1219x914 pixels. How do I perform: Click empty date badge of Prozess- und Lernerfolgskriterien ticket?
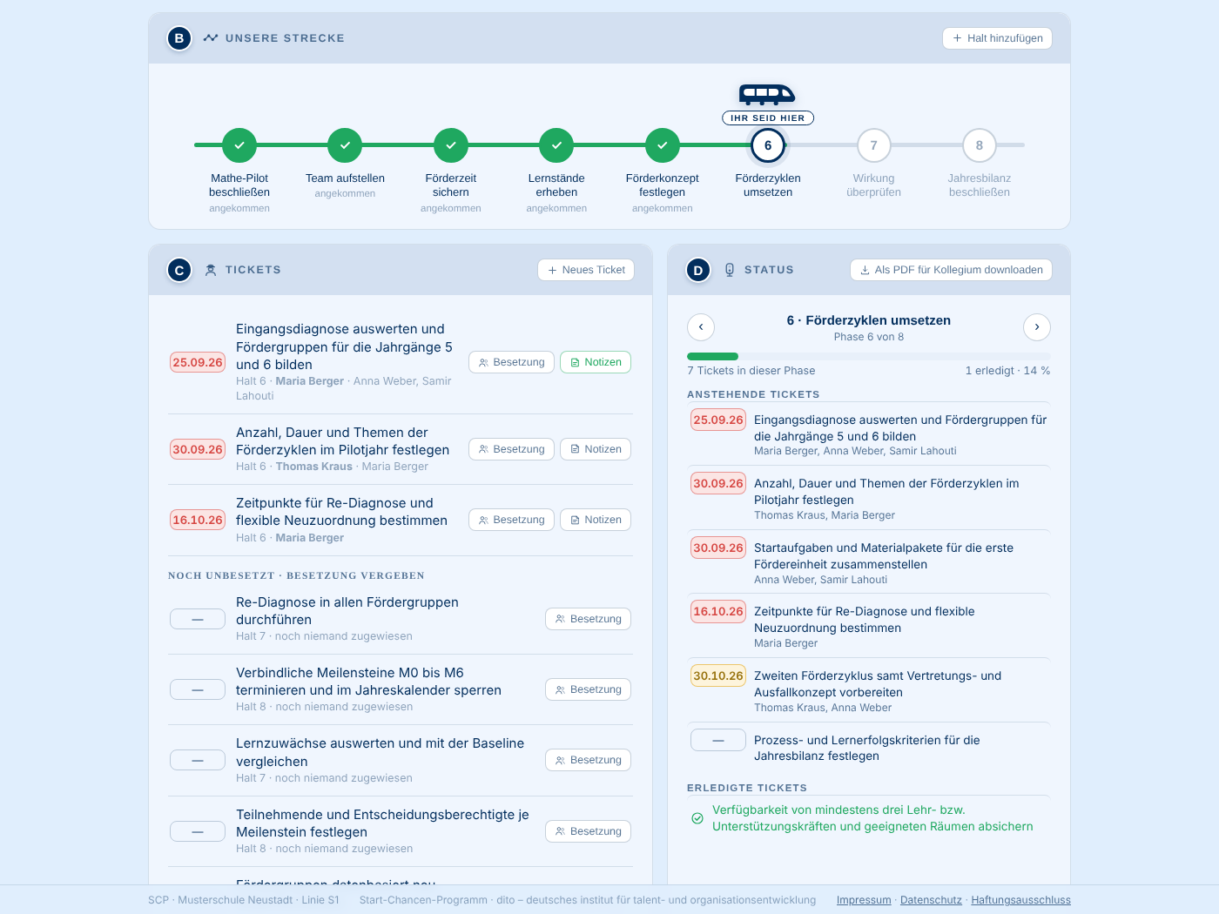coord(718,740)
